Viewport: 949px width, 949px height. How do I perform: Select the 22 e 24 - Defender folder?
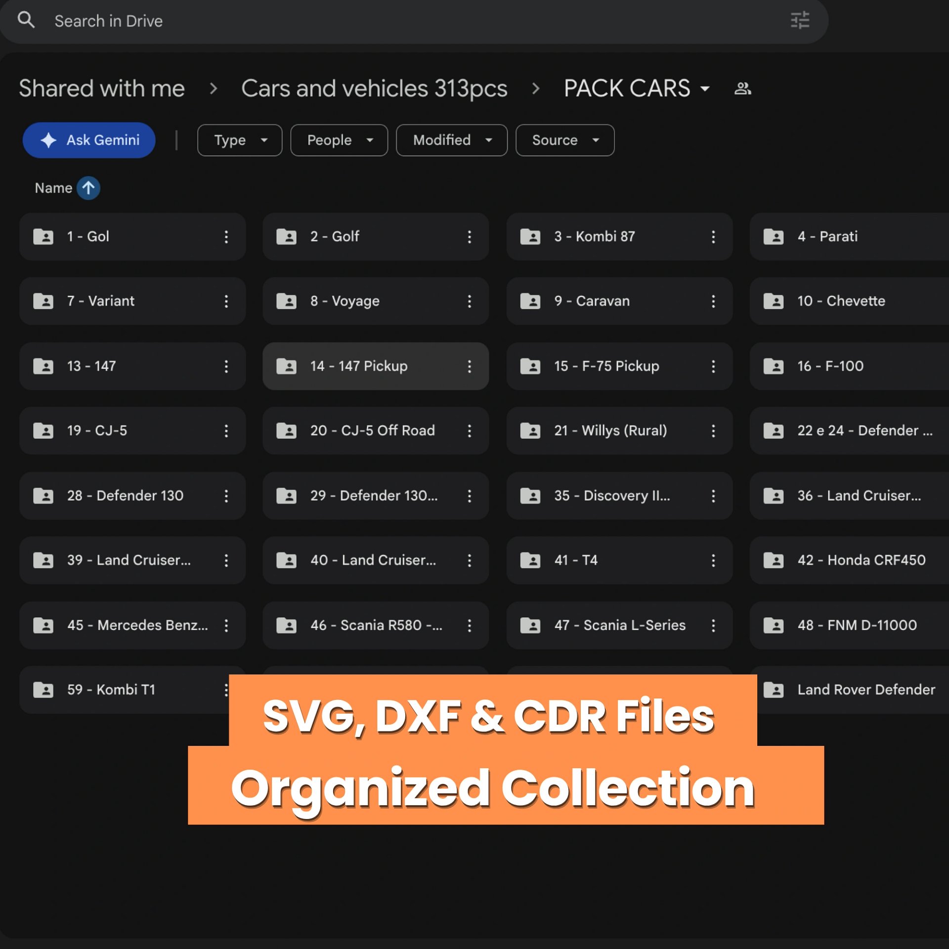(849, 431)
